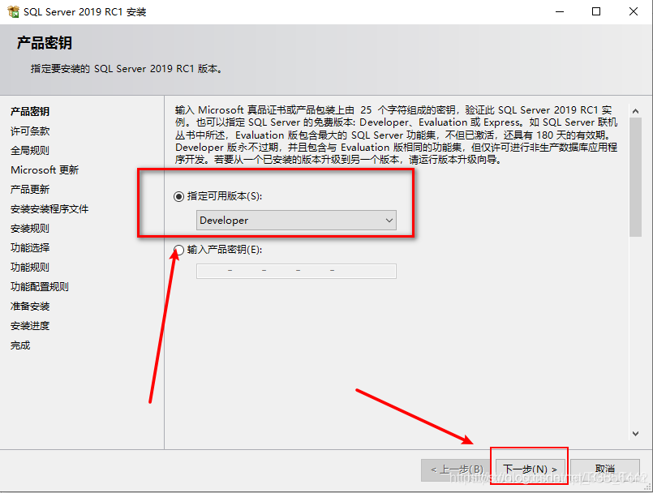Select the 指定可用版本 radio button
This screenshot has width=653, height=493.
[x=178, y=196]
